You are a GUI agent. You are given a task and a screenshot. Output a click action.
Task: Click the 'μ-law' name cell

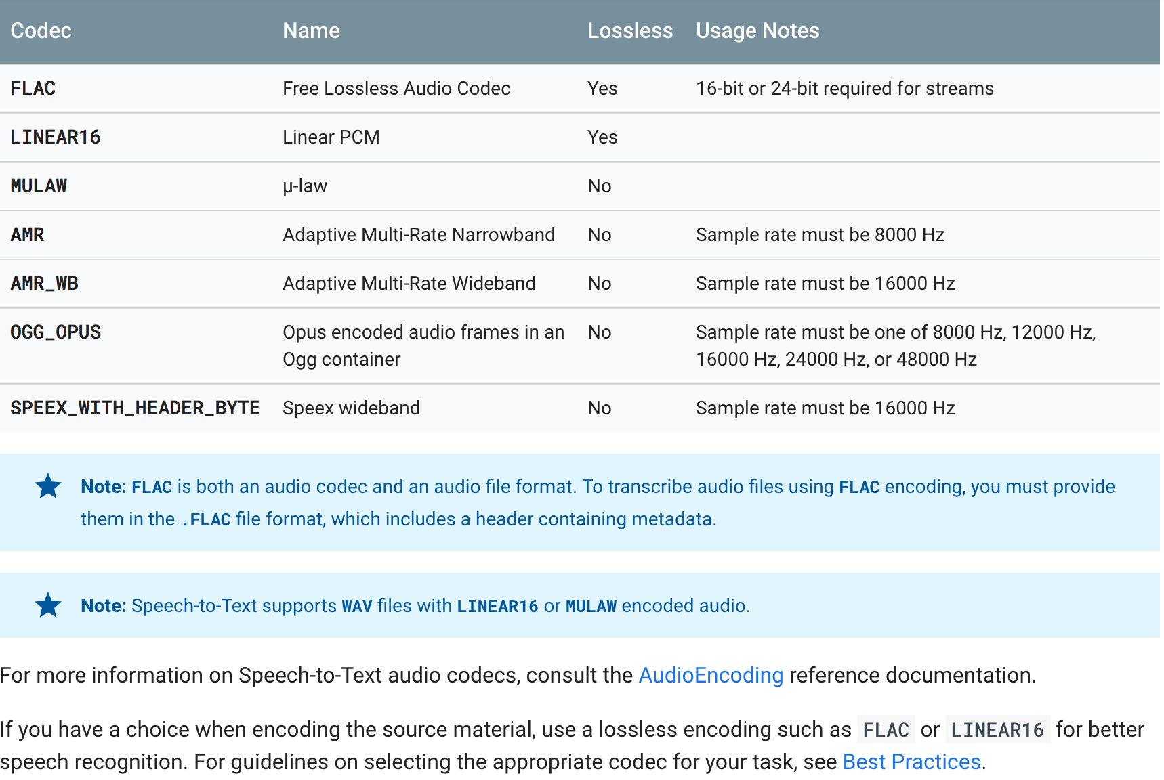tap(305, 186)
